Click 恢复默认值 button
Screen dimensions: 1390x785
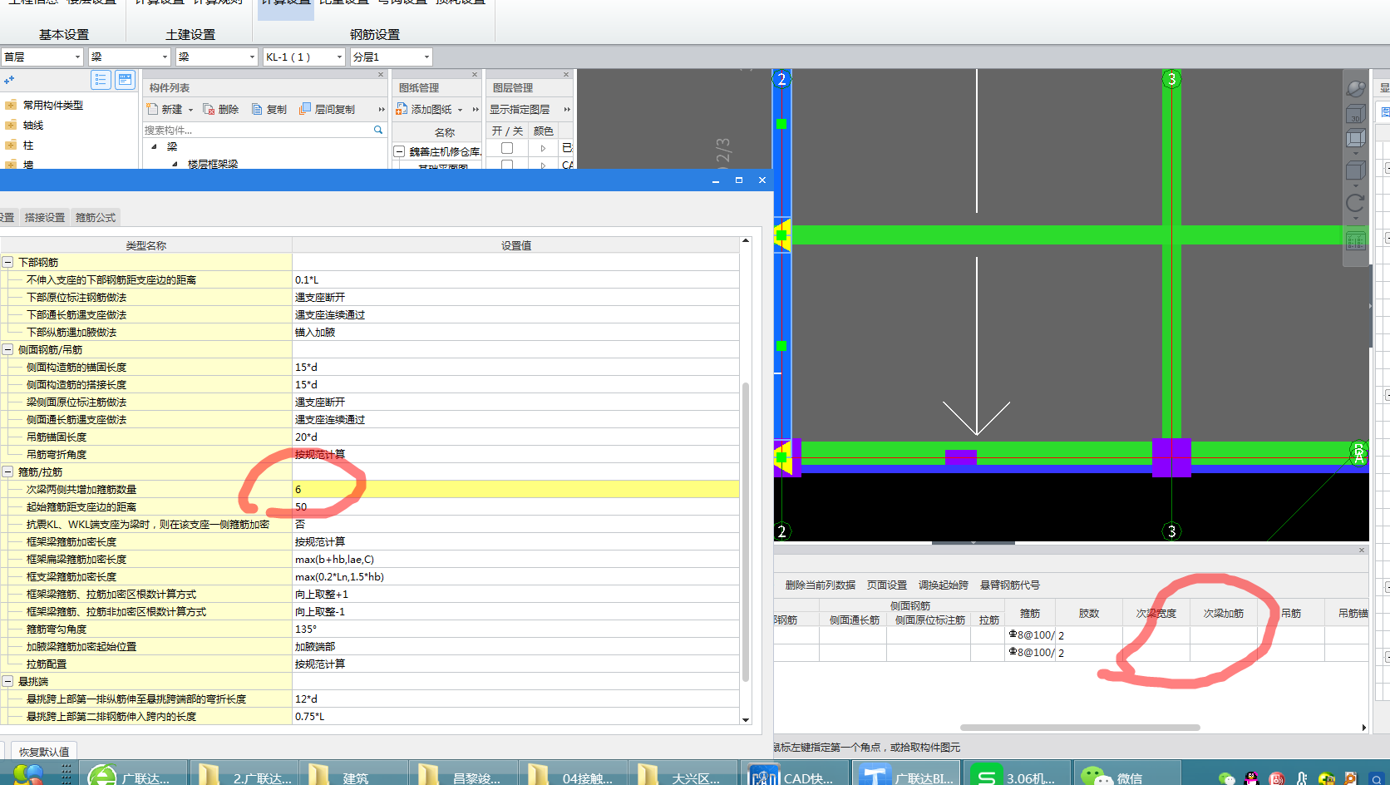point(44,752)
